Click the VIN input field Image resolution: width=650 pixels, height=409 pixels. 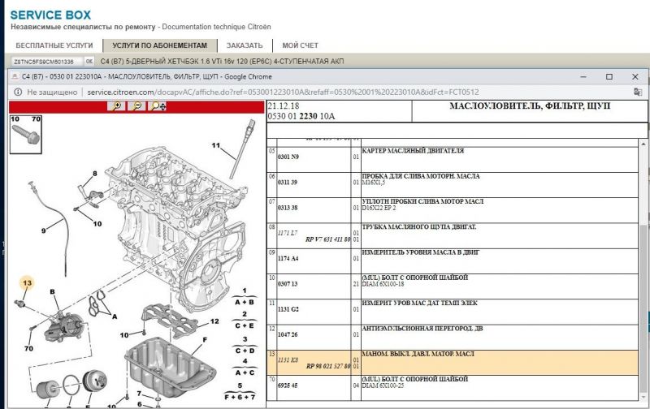coord(44,62)
